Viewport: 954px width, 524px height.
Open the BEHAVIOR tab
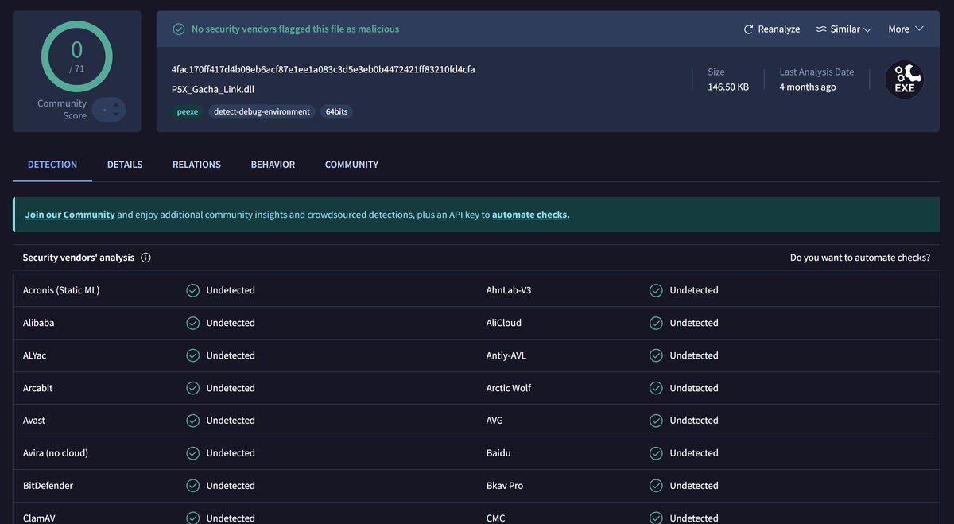[273, 165]
